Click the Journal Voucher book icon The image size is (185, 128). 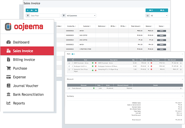pyautogui.click(x=8, y=86)
